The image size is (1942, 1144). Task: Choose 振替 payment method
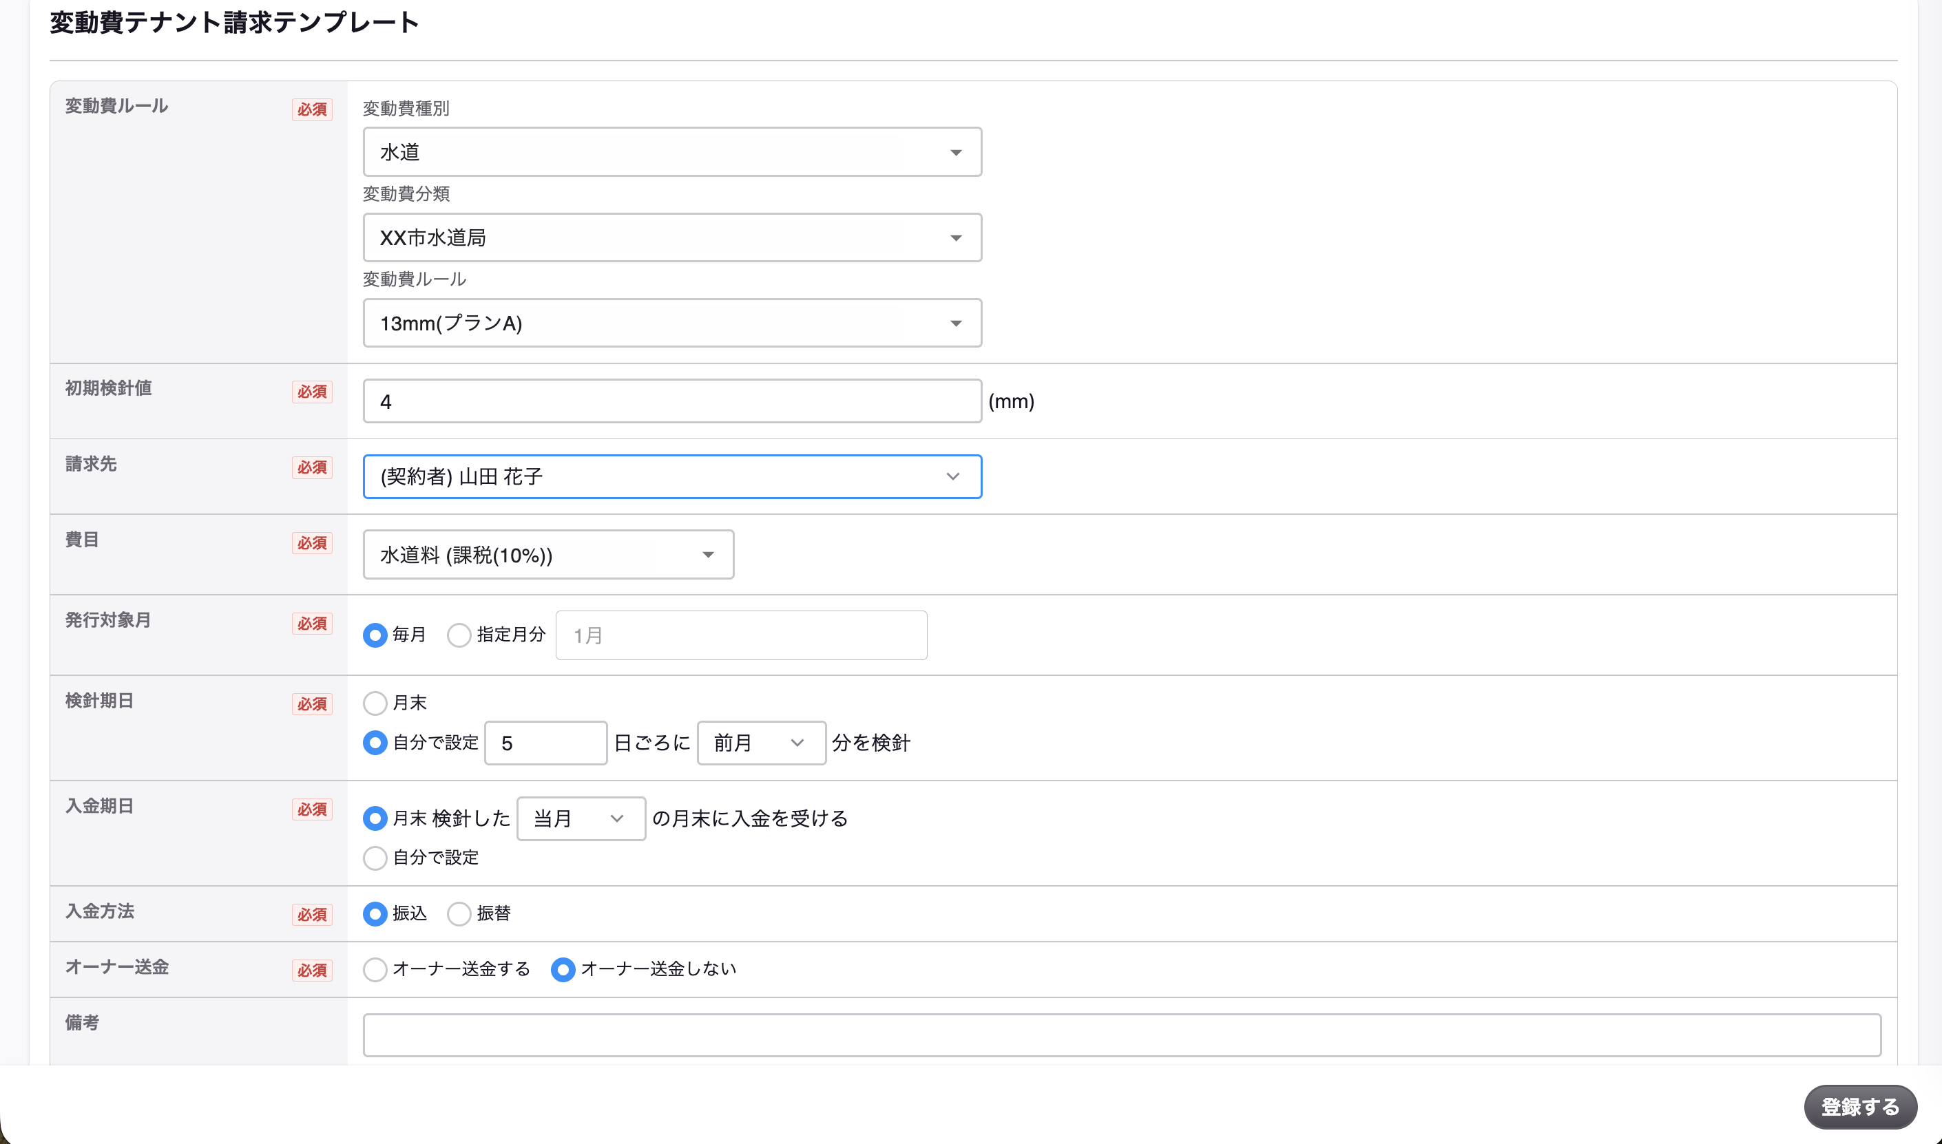coord(459,913)
